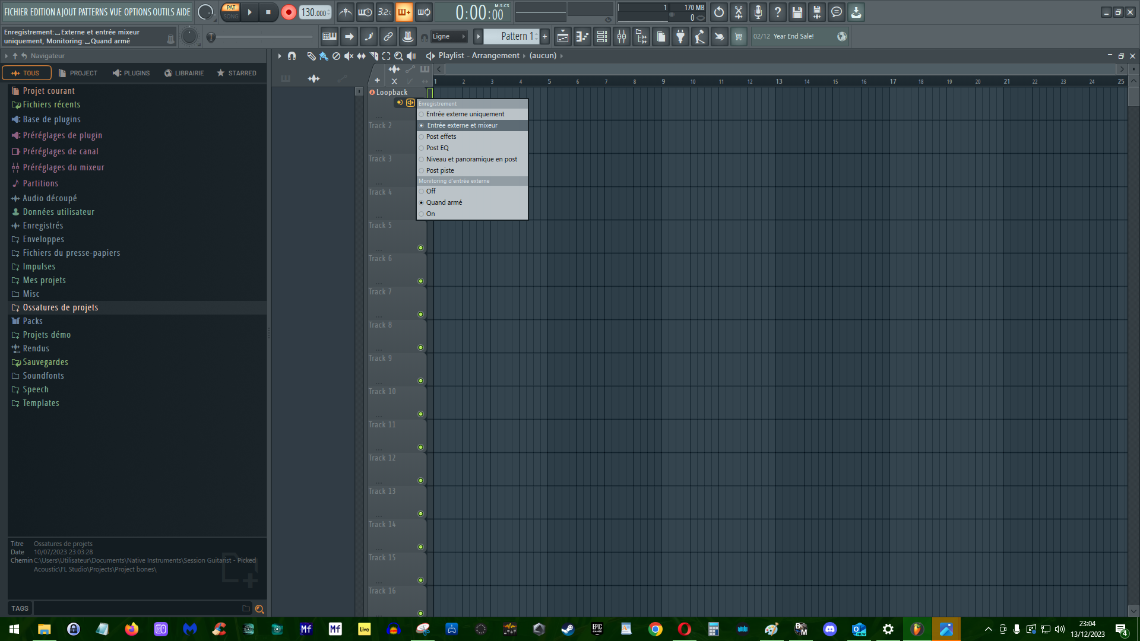Viewport: 1140px width, 641px height.
Task: Open the plugin picker plug icon
Action: click(680, 37)
